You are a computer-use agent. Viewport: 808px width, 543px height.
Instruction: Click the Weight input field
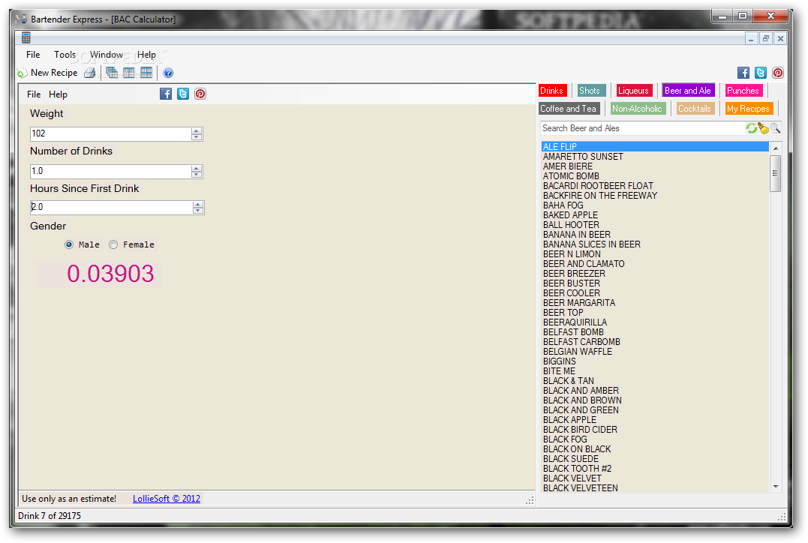(x=111, y=134)
